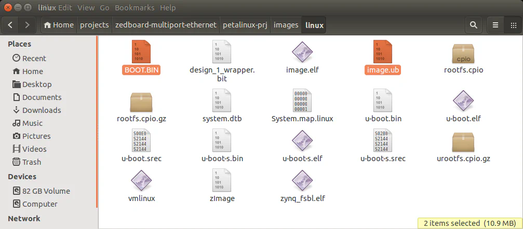This screenshot has height=229, width=523.
Task: Open Trash from the sidebar
Action: point(31,162)
